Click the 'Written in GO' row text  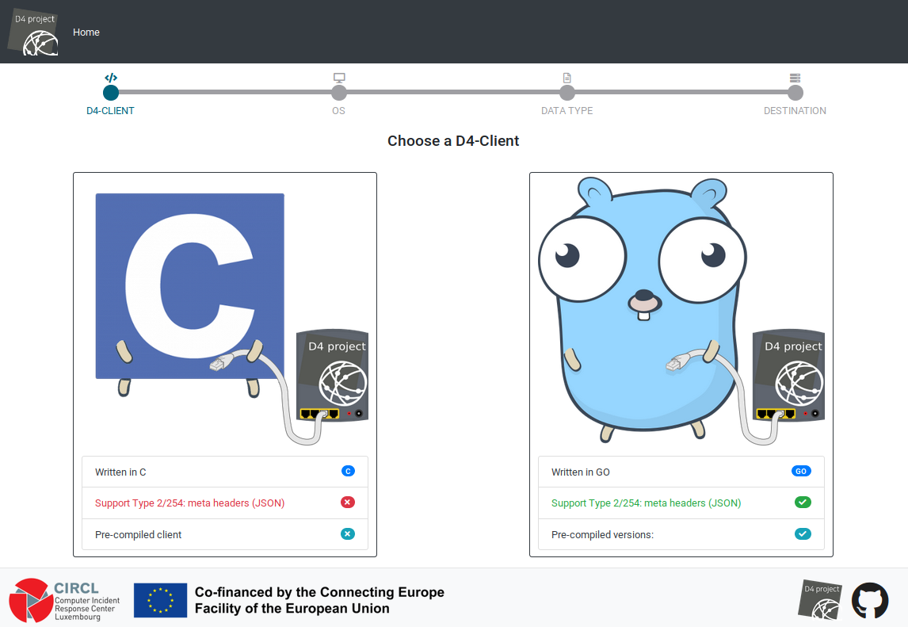(x=580, y=472)
